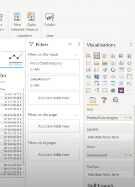The height and width of the screenshot is (187, 135).
Task: Select the Donut chart visual
Action: pos(113,70)
